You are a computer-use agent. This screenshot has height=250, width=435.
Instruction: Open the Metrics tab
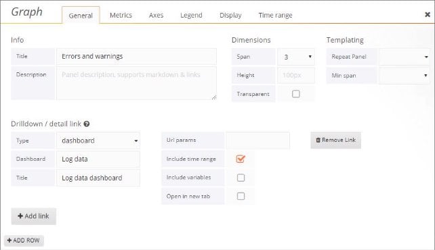[121, 16]
